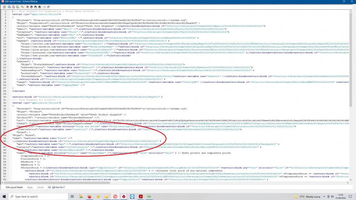Open Firefox from the taskbar

(90, 197)
